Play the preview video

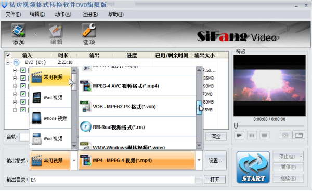(x=239, y=136)
